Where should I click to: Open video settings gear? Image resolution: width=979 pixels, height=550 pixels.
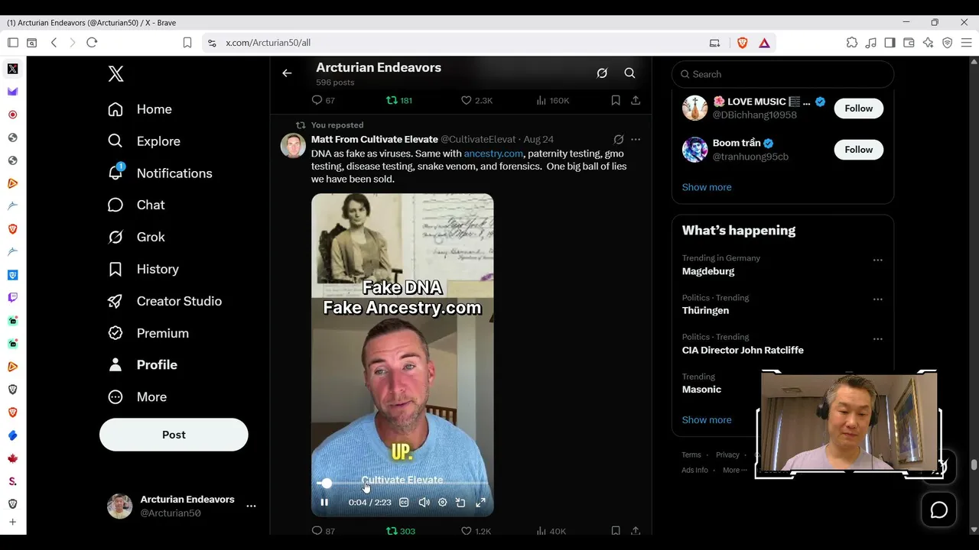pyautogui.click(x=442, y=503)
